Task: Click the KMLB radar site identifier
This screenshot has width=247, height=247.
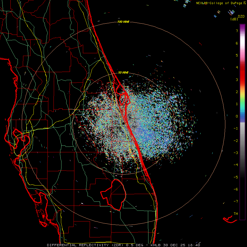Action: pyautogui.click(x=156, y=245)
